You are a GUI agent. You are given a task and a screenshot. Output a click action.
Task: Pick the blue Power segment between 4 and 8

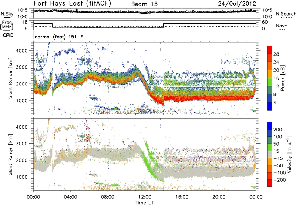pyautogui.click(x=270, y=98)
